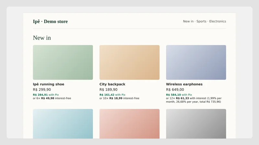This screenshot has width=259, height=145.
Task: Click the R$ 189,90 price
Action: tap(108, 90)
